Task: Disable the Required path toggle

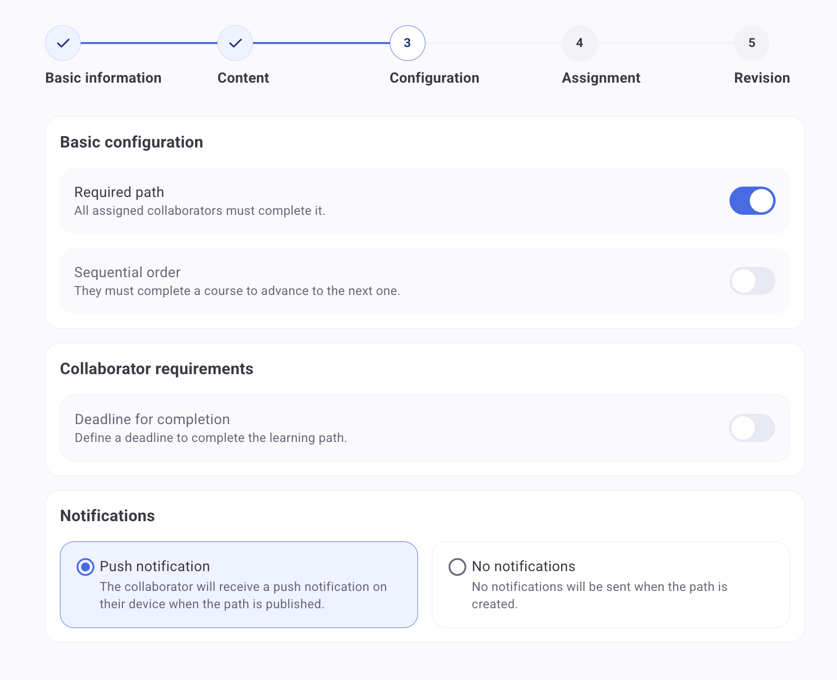Action: pyautogui.click(x=752, y=201)
